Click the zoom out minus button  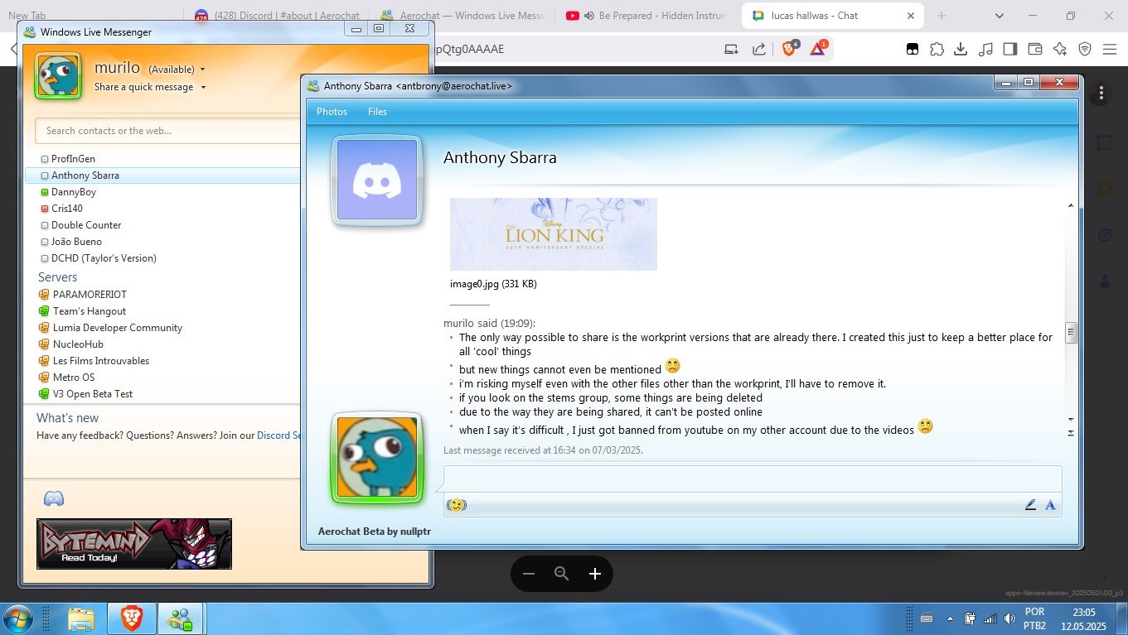pyautogui.click(x=529, y=574)
